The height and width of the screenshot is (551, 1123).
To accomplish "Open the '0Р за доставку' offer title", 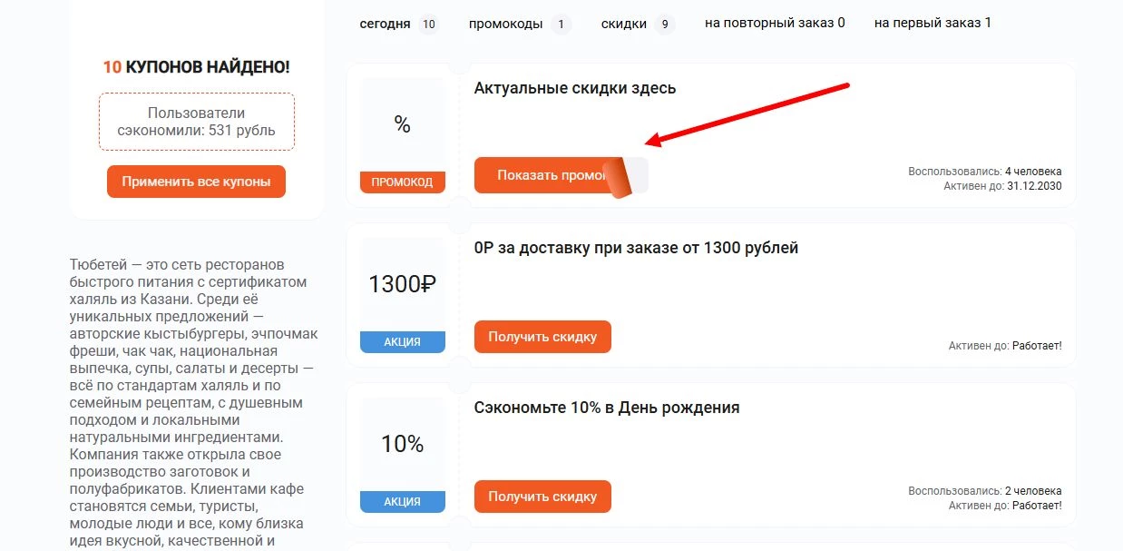I will click(635, 247).
